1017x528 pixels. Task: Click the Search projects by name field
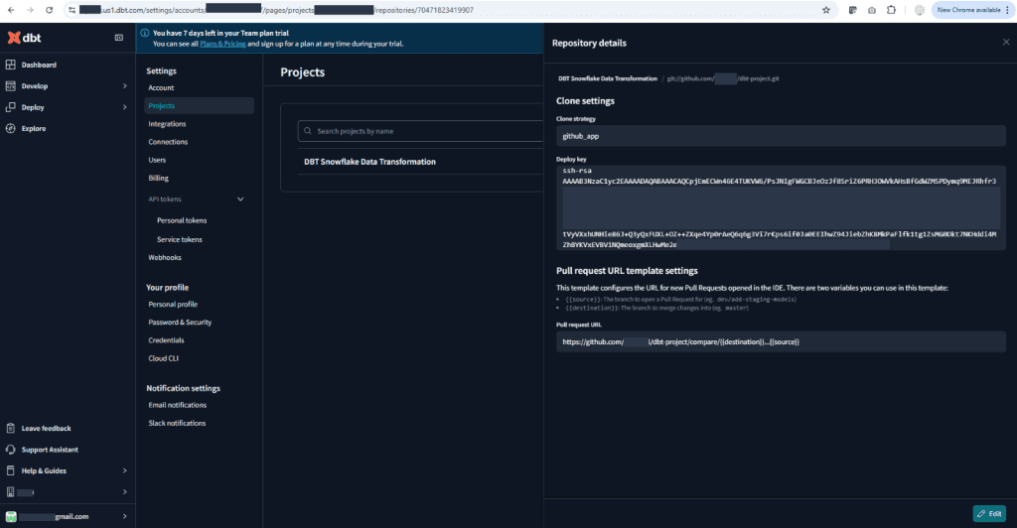coord(417,131)
